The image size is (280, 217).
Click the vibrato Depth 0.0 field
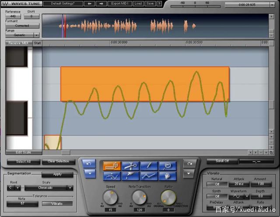[261, 197]
